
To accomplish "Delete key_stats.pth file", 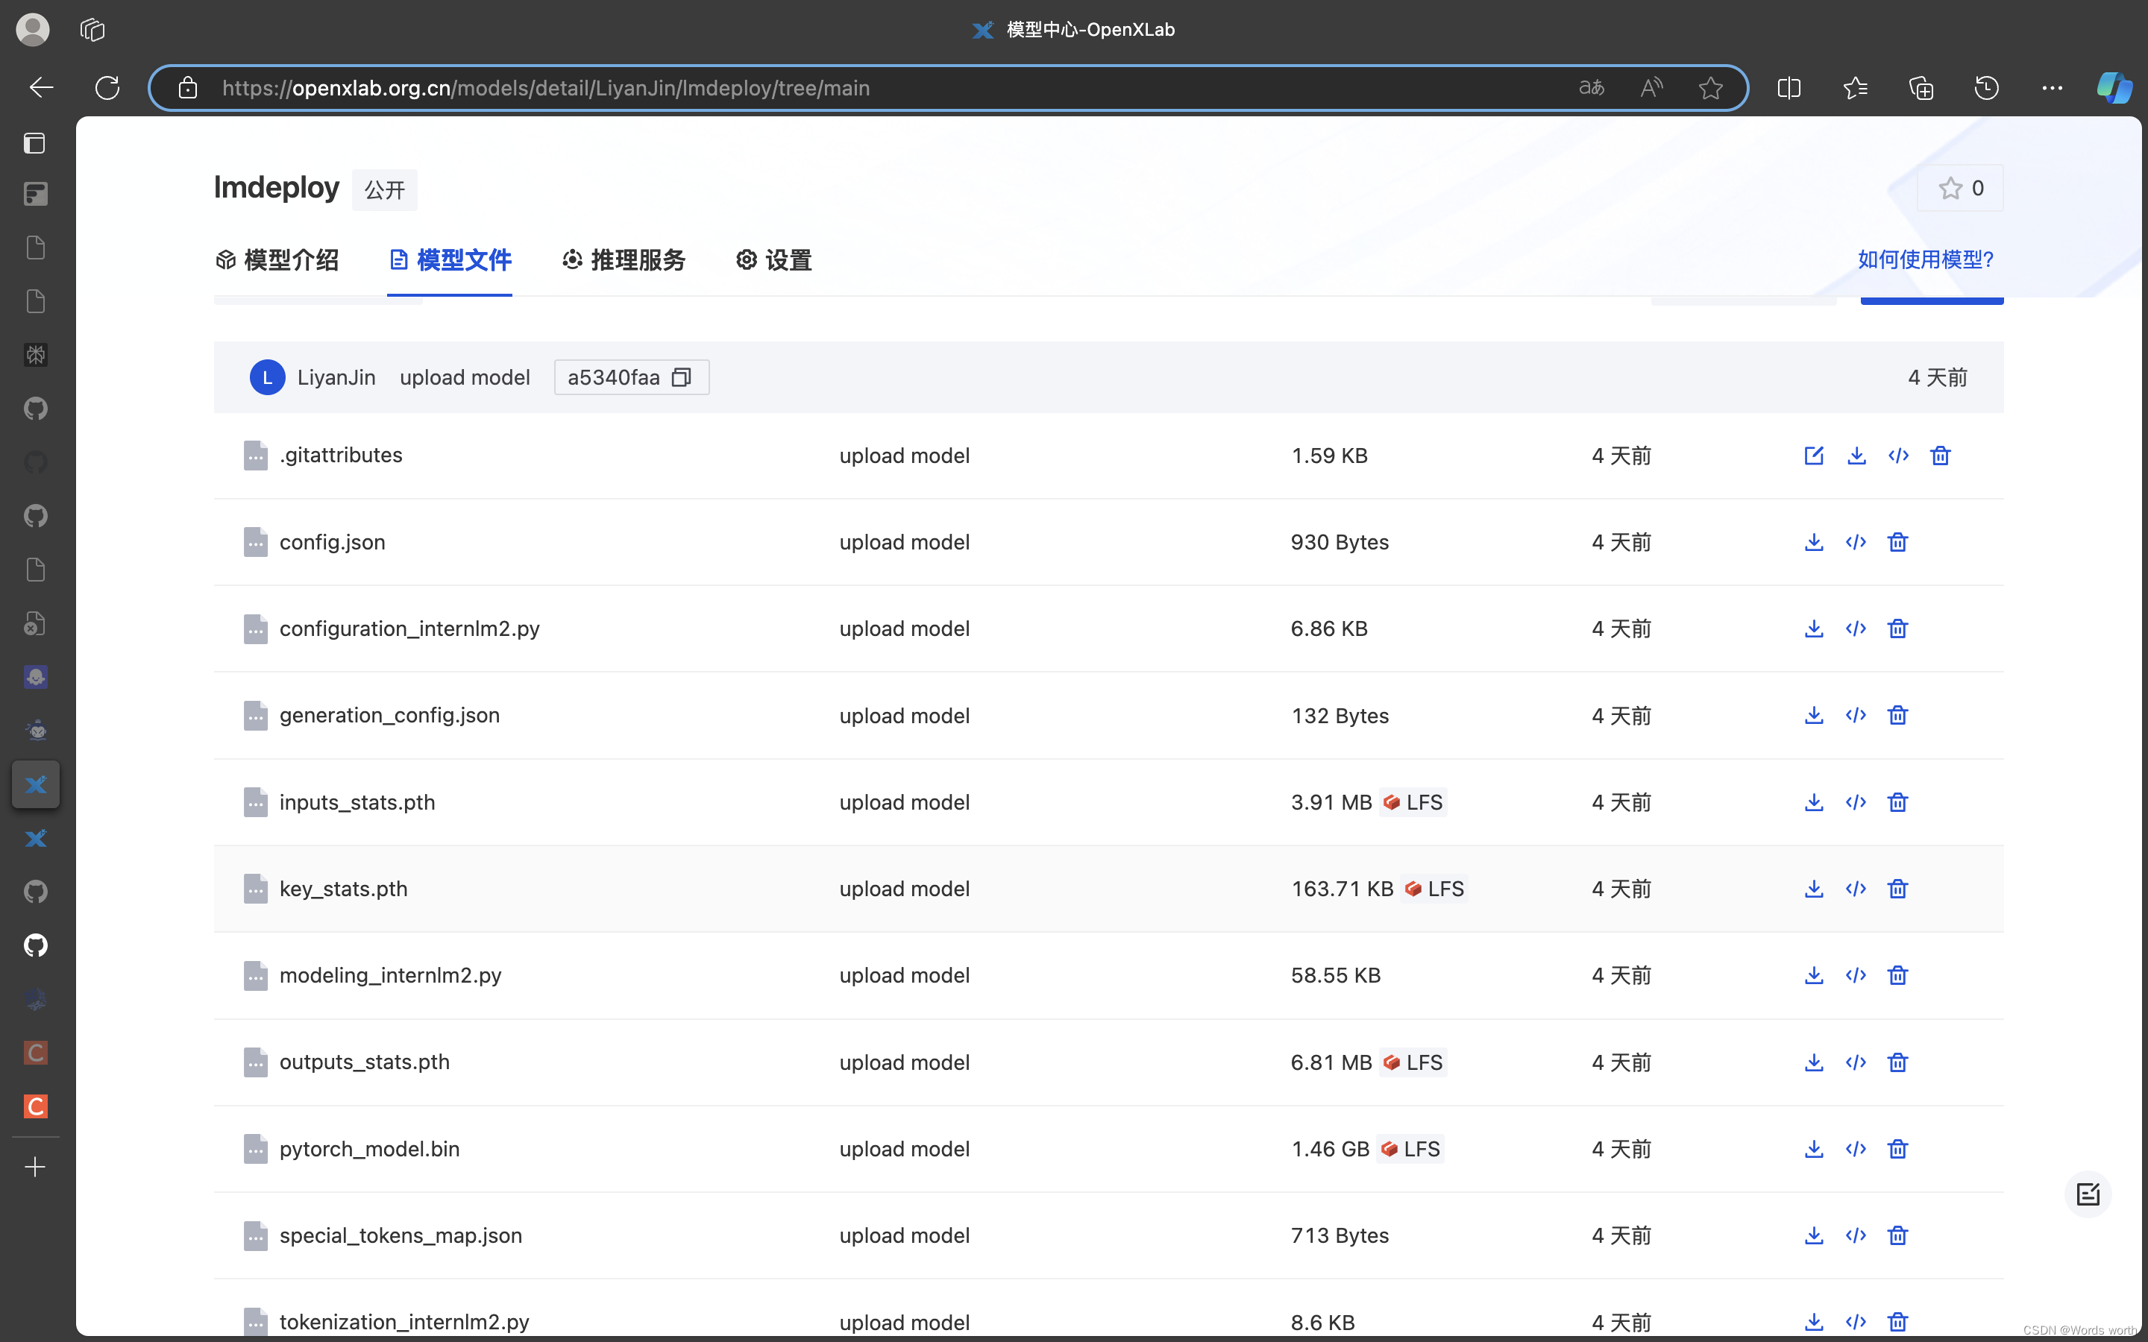I will [x=1897, y=889].
